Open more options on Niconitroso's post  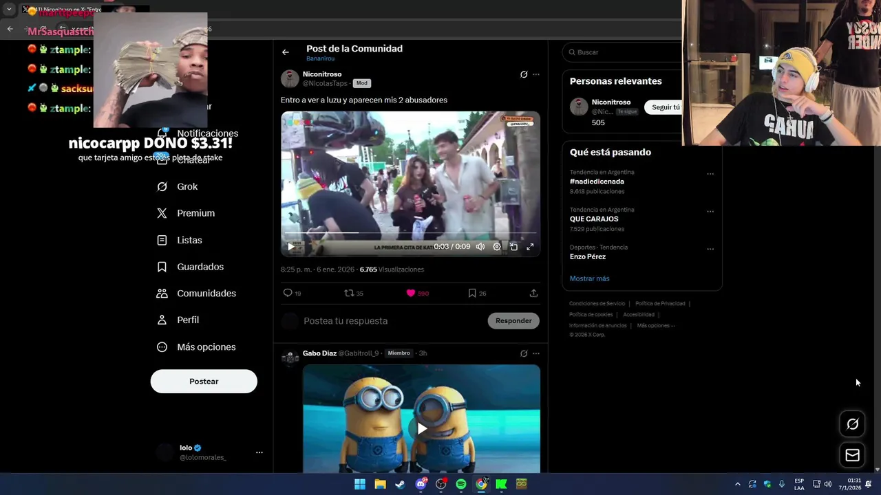tap(536, 74)
